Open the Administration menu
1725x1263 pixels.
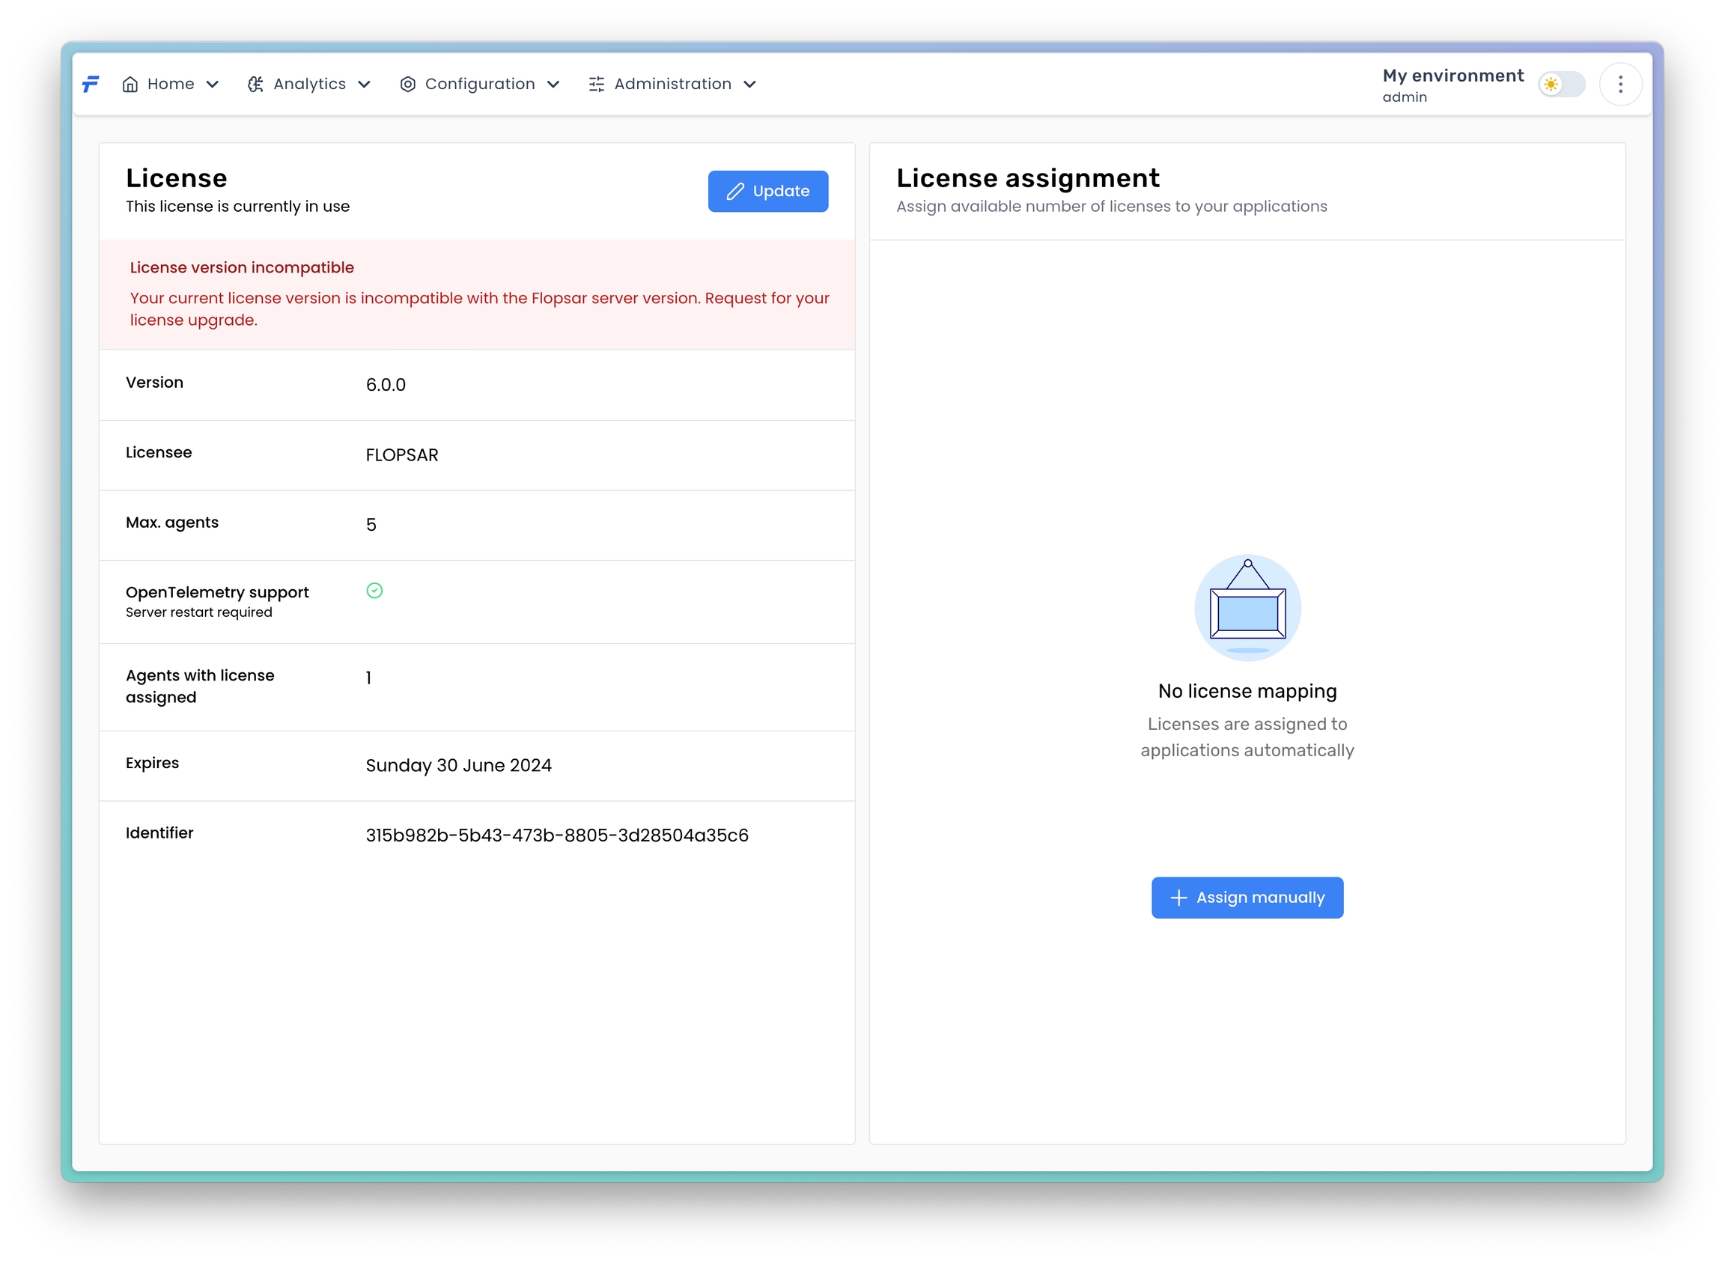(x=672, y=84)
